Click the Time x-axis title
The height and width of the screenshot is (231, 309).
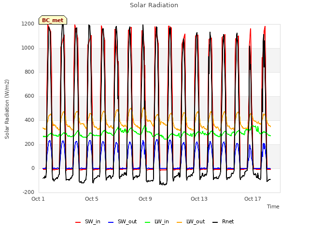point(273,206)
